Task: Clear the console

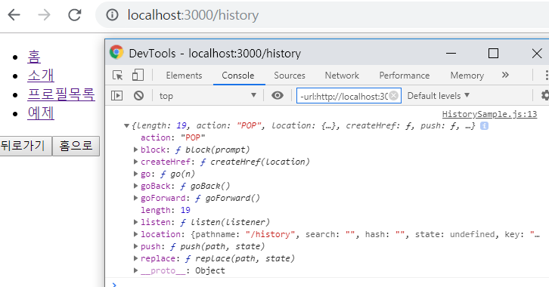Action: tap(138, 95)
